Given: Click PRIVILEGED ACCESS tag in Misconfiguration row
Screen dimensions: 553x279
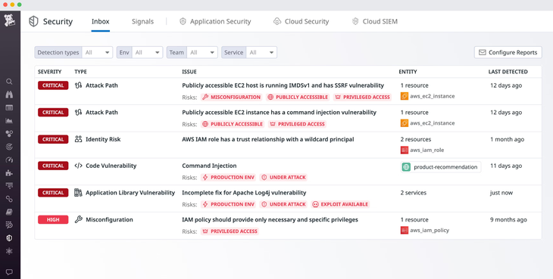Looking at the screenshot, I should point(230,231).
